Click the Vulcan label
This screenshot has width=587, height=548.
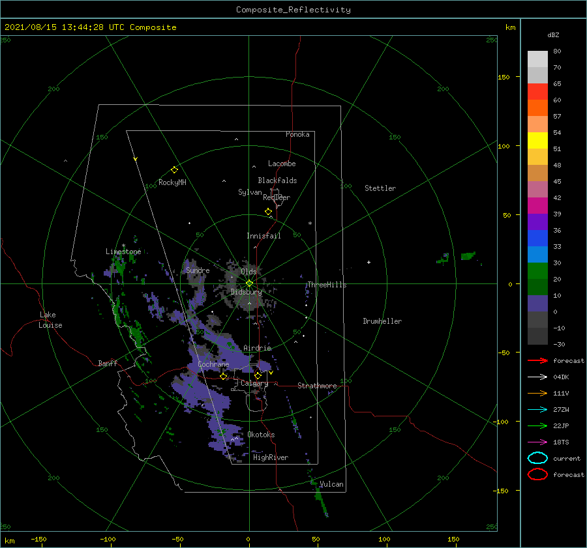pyautogui.click(x=331, y=484)
